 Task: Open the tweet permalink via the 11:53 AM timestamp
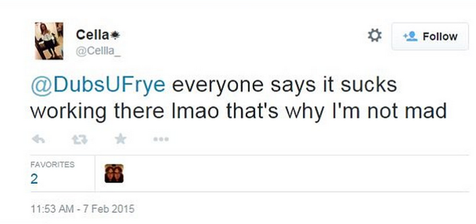(52, 208)
